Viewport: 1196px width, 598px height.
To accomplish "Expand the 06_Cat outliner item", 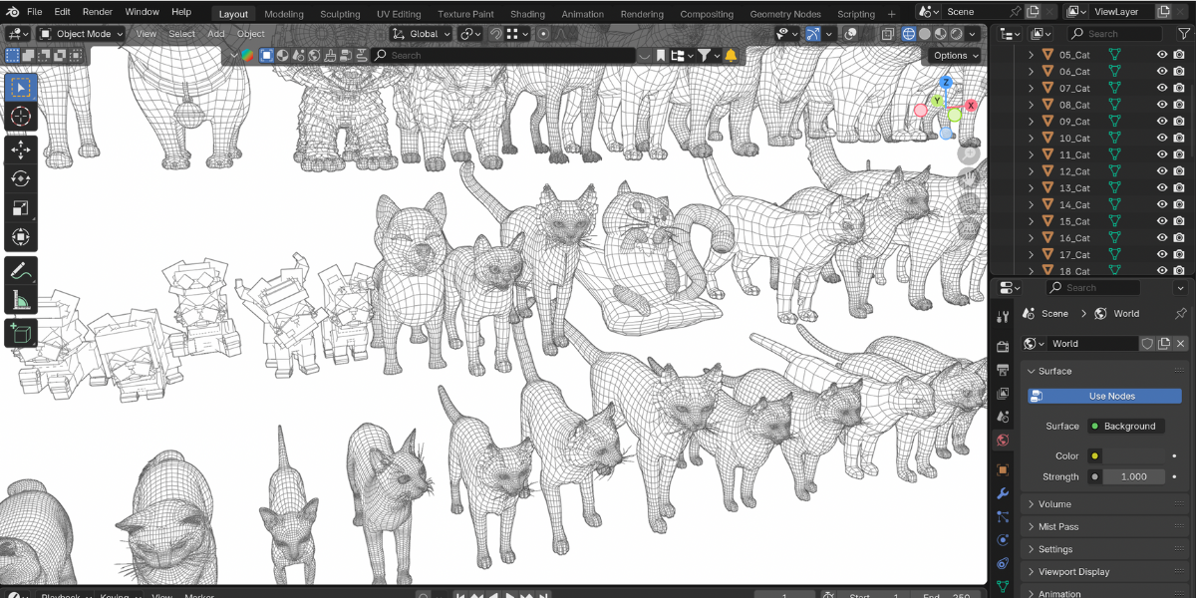I will coord(1032,72).
